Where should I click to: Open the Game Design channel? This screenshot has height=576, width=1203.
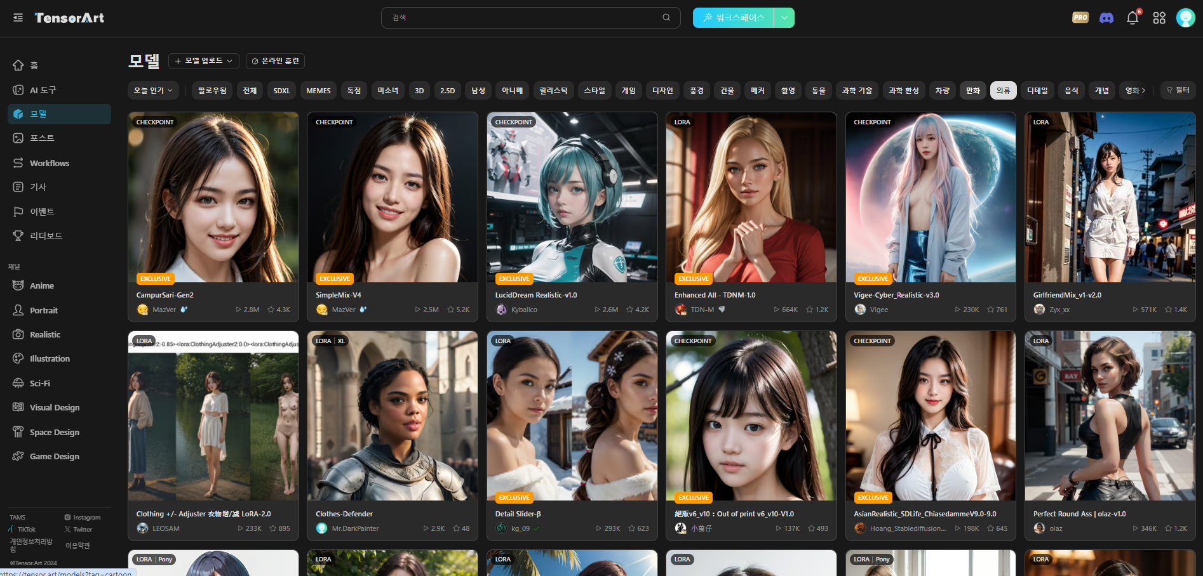click(x=59, y=456)
